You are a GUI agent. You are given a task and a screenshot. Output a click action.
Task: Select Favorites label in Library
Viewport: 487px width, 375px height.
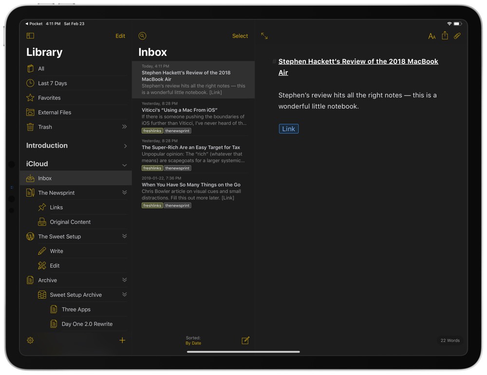(x=49, y=98)
